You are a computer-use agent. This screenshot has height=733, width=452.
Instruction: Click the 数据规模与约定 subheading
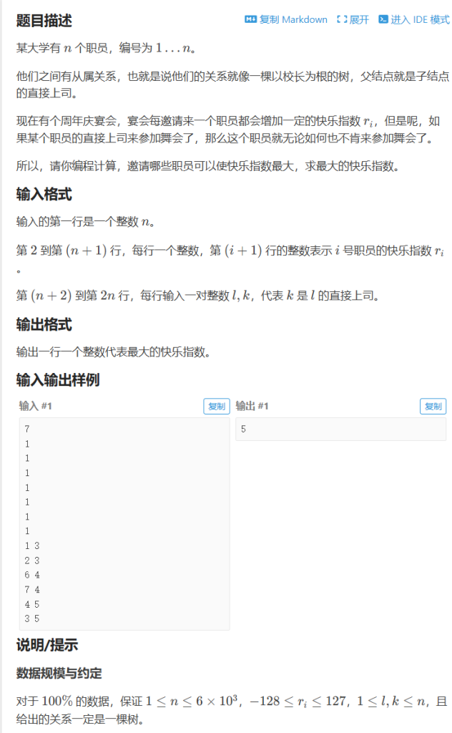(x=59, y=673)
